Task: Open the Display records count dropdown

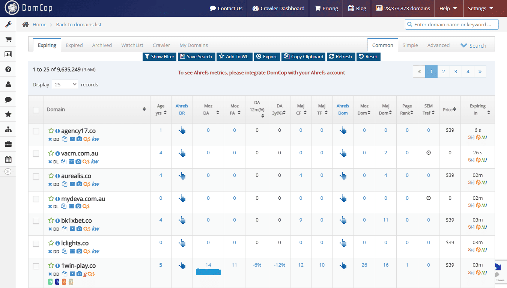Action: coord(65,84)
